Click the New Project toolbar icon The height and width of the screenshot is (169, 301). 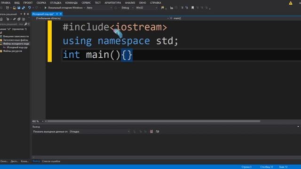click(8, 8)
